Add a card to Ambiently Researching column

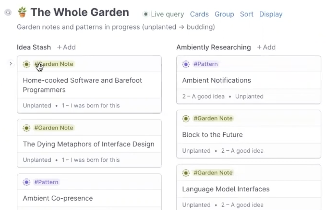tap(266, 47)
